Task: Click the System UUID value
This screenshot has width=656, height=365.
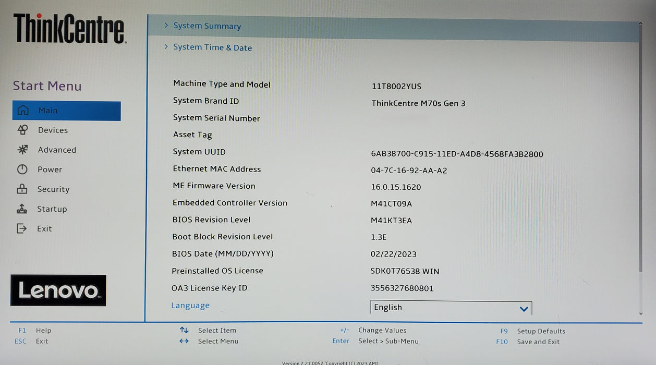Action: [x=457, y=154]
